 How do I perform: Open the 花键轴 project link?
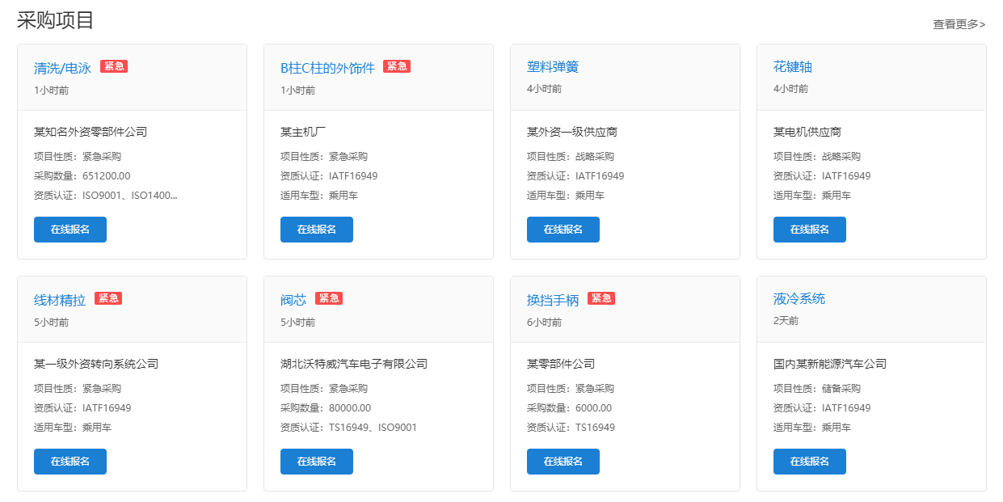tap(790, 67)
